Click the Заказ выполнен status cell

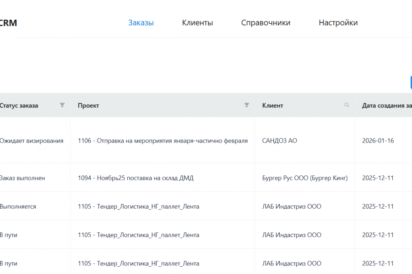click(22, 178)
